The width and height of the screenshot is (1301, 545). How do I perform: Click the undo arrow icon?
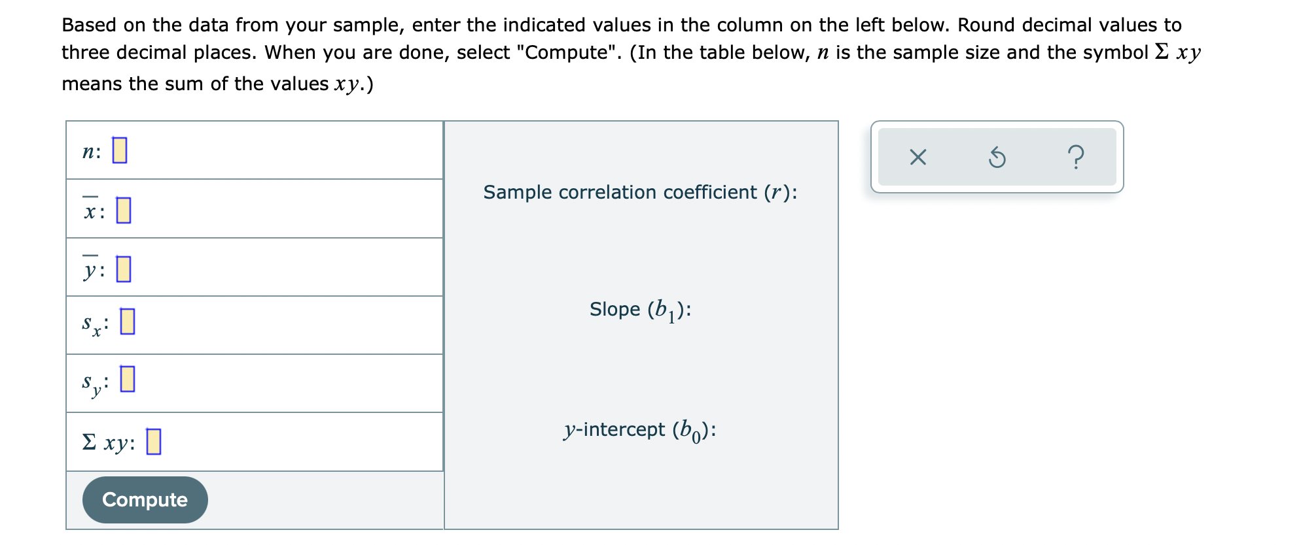tap(997, 157)
